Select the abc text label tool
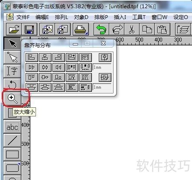 [x=12, y=127]
